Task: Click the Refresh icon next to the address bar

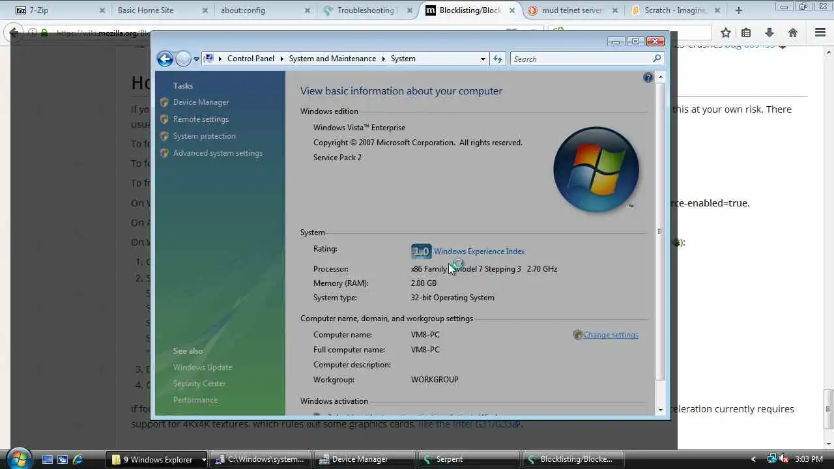Action: [x=498, y=59]
